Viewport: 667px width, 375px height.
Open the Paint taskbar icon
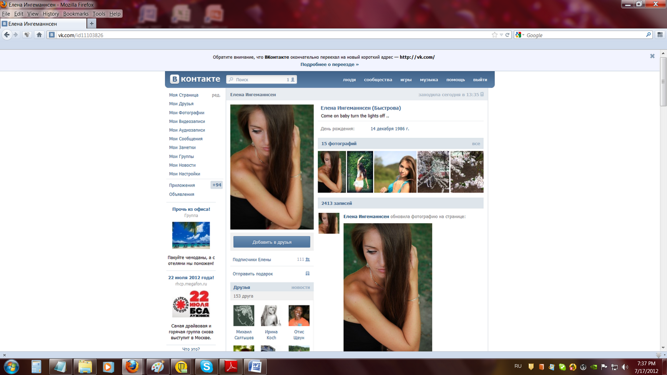158,367
